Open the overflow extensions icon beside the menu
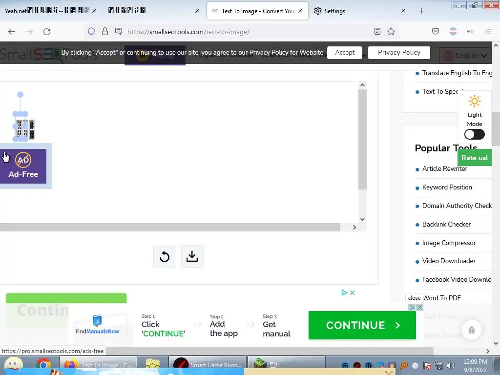Image resolution: width=500 pixels, height=375 pixels. coord(470,31)
